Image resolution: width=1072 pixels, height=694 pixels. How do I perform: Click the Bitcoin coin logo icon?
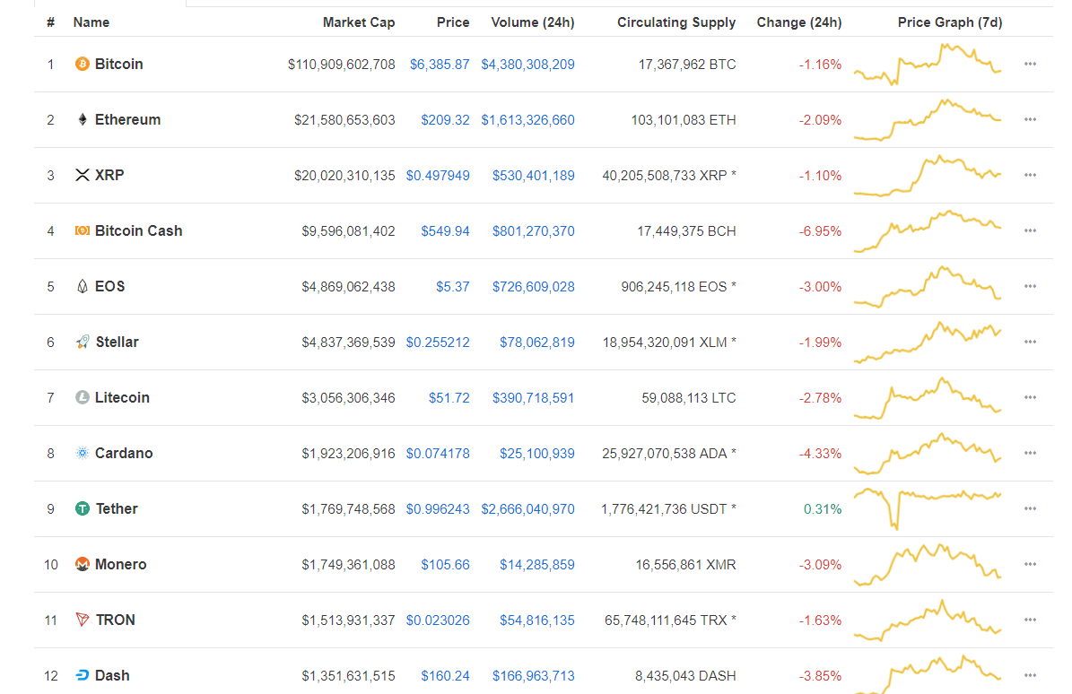82,65
